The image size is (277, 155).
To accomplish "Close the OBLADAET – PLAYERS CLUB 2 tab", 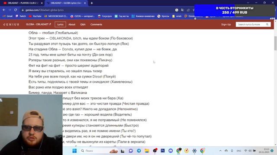I will click(42, 3).
